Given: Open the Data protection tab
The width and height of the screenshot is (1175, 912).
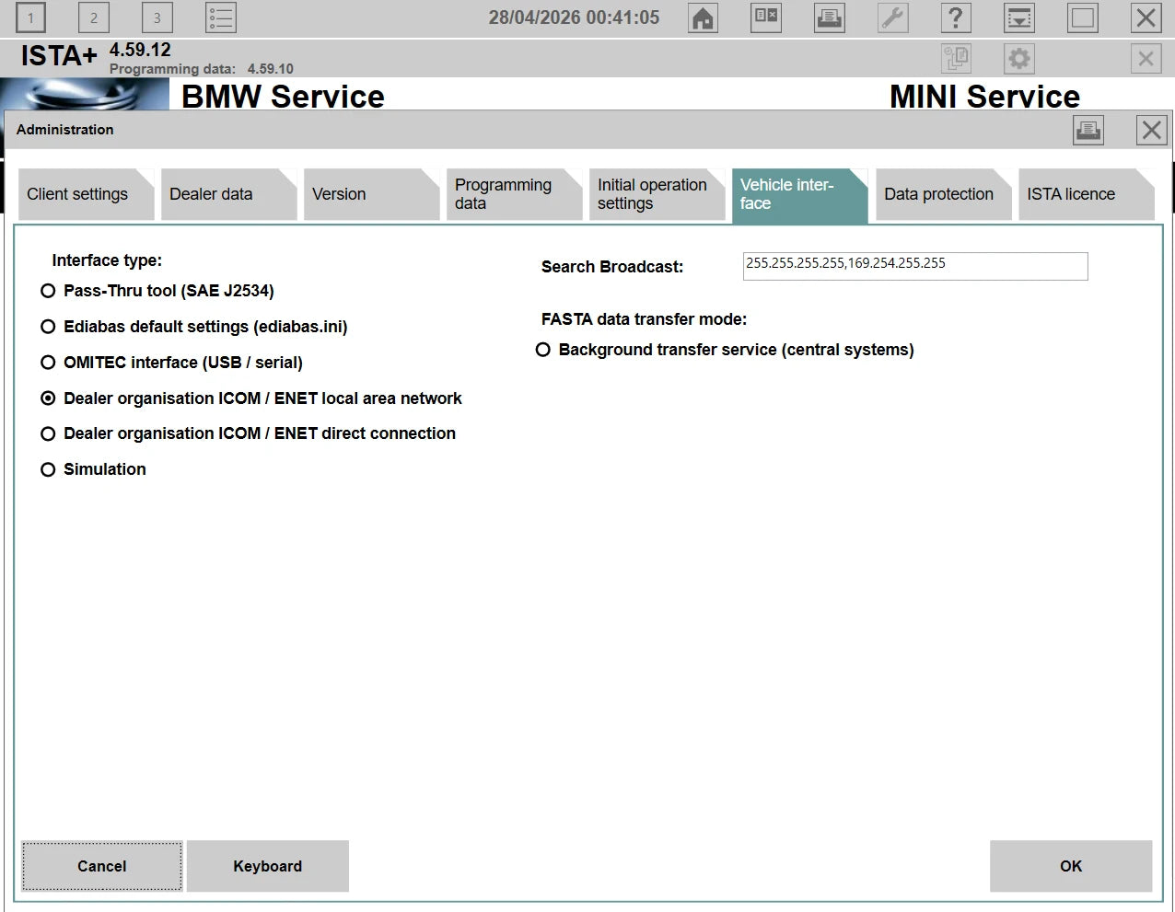Looking at the screenshot, I should pyautogui.click(x=943, y=194).
